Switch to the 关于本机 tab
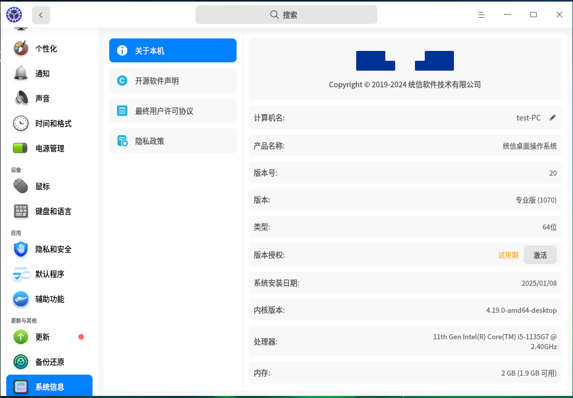 pyautogui.click(x=173, y=50)
